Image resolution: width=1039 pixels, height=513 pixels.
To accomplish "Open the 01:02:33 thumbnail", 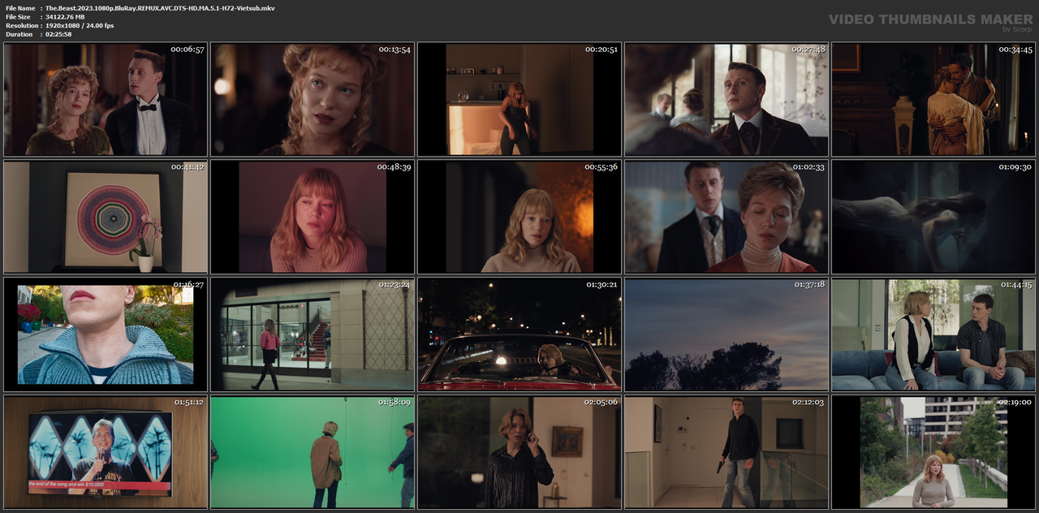I will (x=726, y=217).
